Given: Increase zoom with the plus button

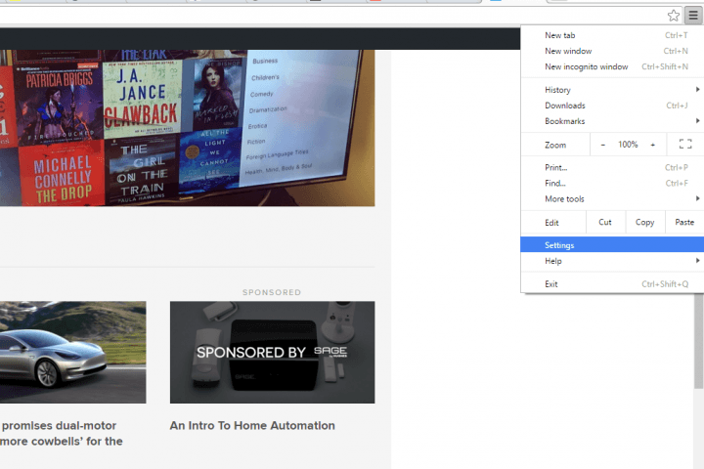Looking at the screenshot, I should click(653, 144).
